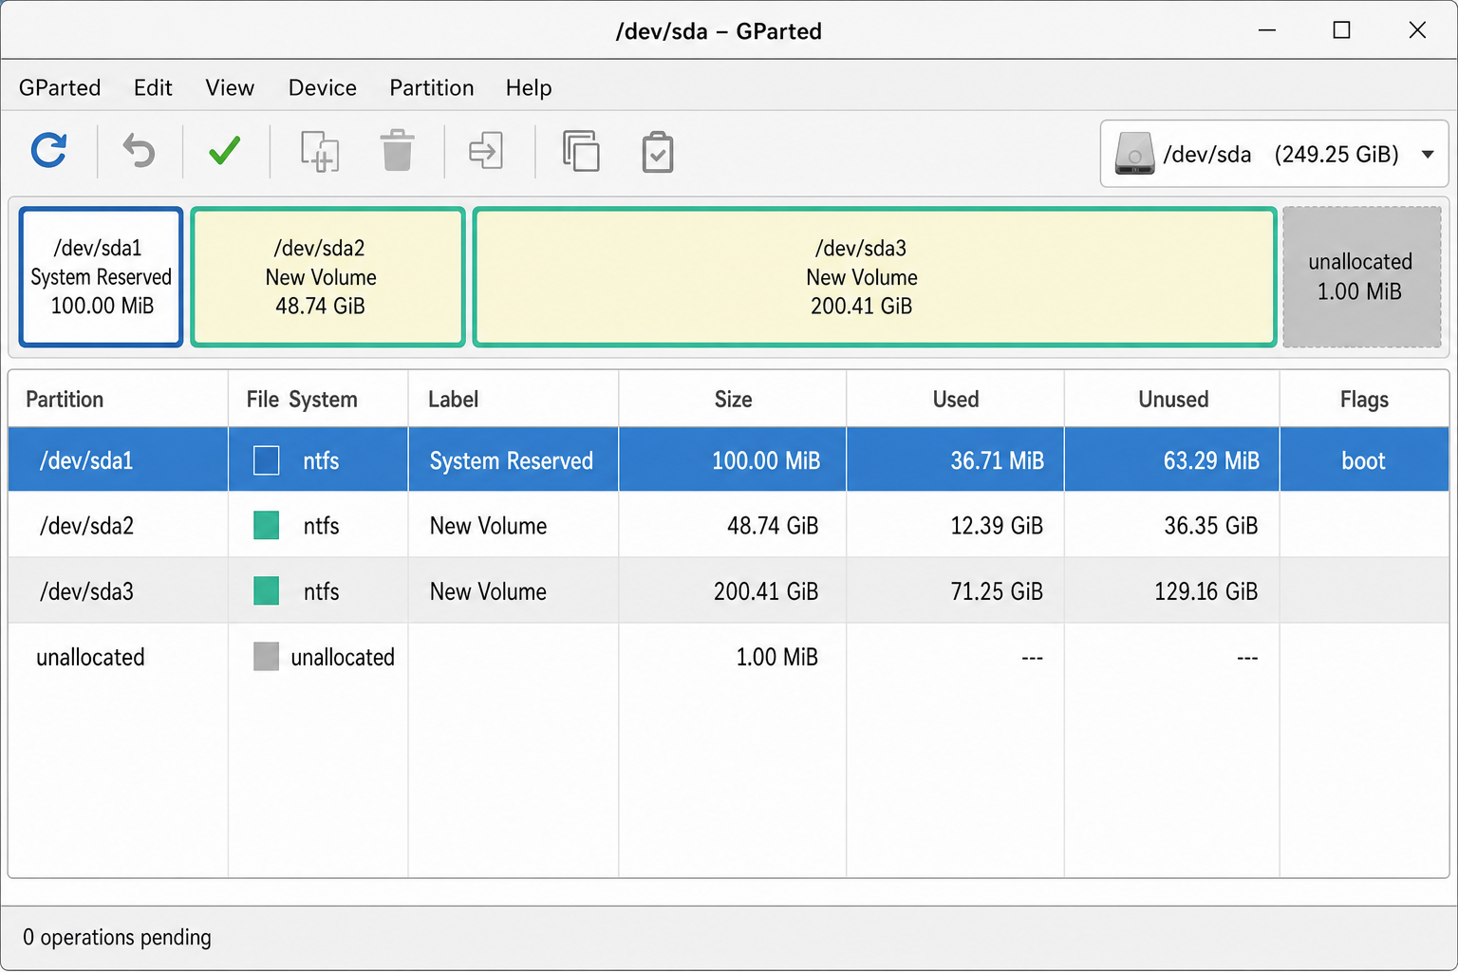The width and height of the screenshot is (1458, 972).
Task: Click New Volume label of /dev/sda2
Action: [x=488, y=526]
